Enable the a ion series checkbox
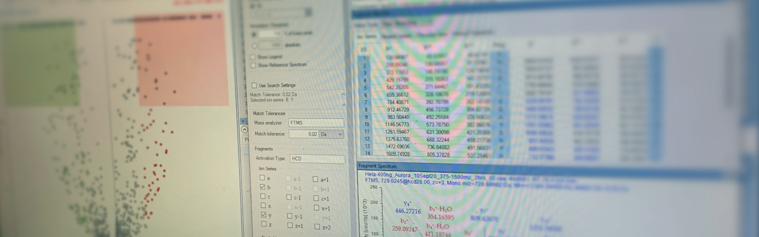The image size is (759, 237). (262, 178)
